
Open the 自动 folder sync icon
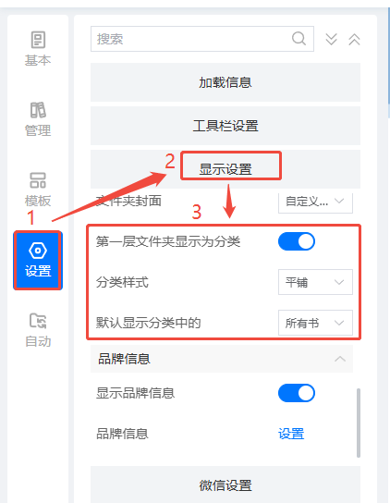click(x=38, y=321)
